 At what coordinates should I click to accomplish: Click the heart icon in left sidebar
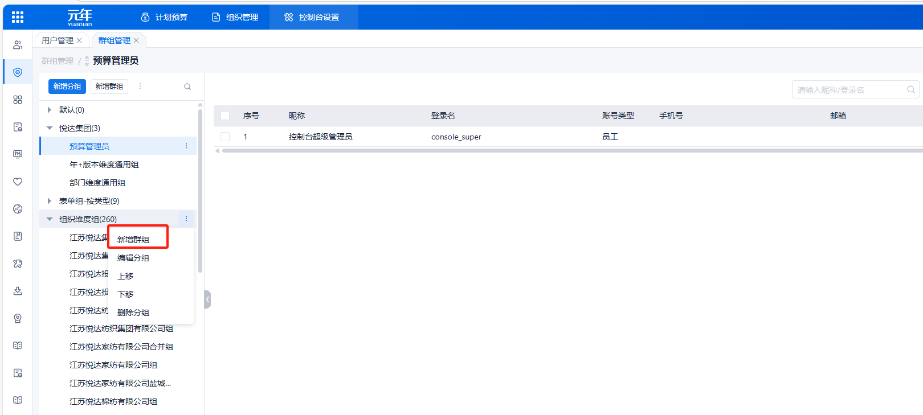click(x=18, y=182)
